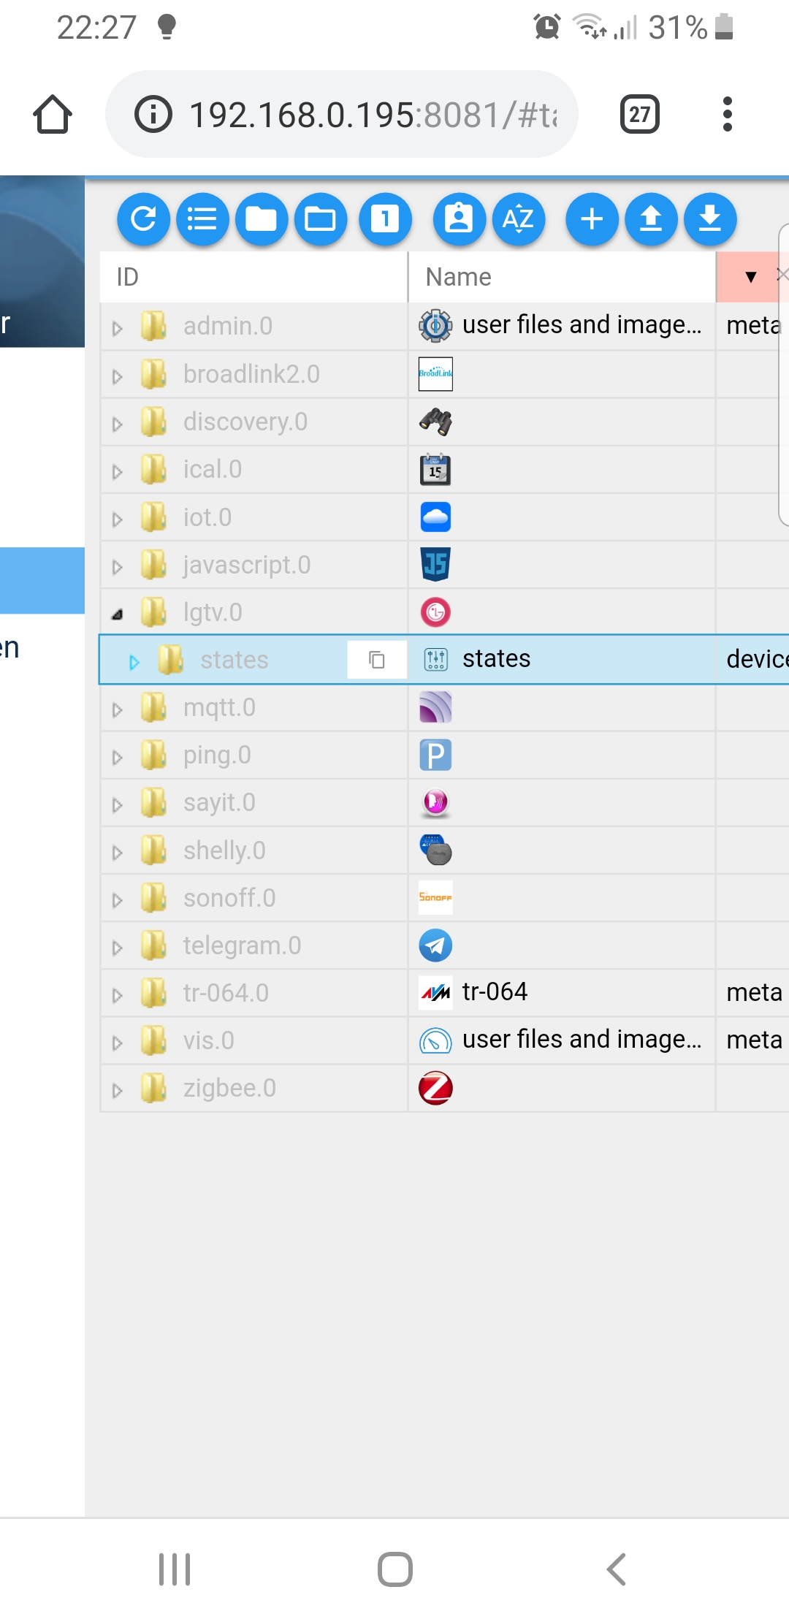Click the ID filter field
The image size is (789, 1622).
pos(253,277)
